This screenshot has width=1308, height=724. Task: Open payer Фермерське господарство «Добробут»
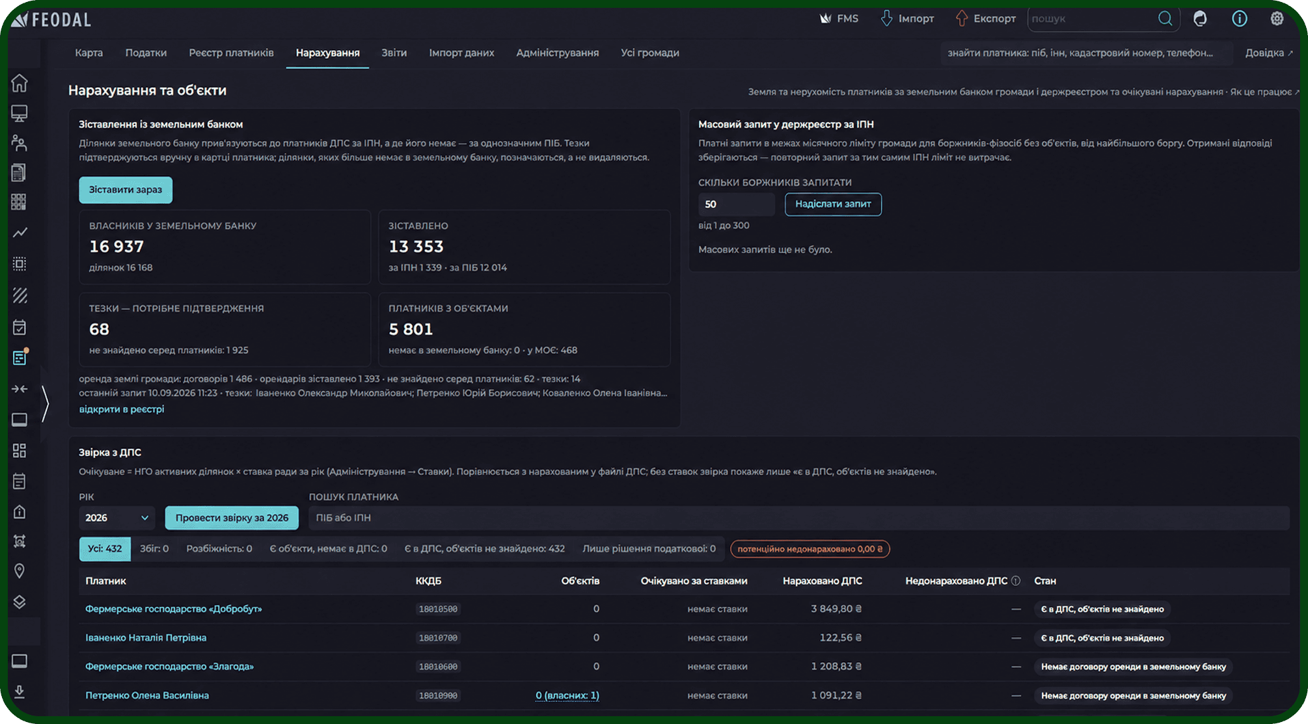click(x=174, y=609)
